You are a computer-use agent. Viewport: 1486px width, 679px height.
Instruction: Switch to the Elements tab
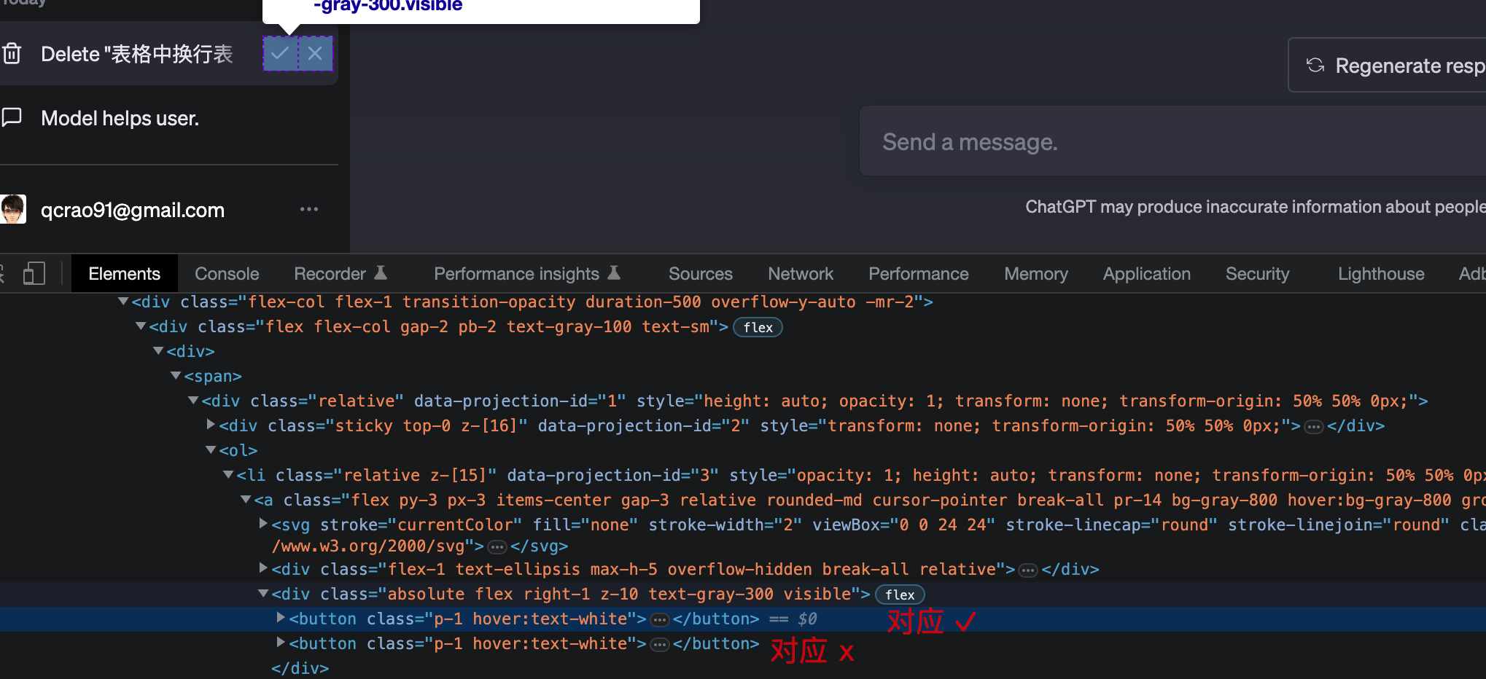[124, 274]
